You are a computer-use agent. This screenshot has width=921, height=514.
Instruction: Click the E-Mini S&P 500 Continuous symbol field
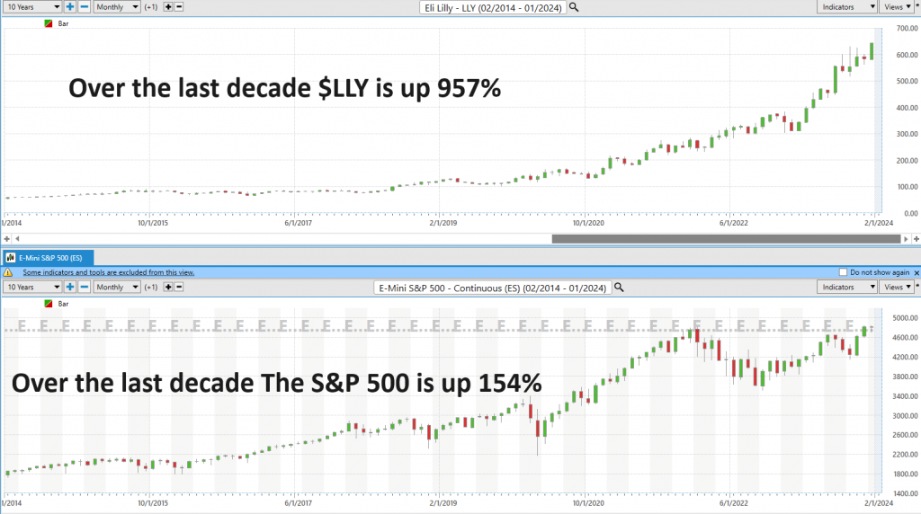point(492,288)
